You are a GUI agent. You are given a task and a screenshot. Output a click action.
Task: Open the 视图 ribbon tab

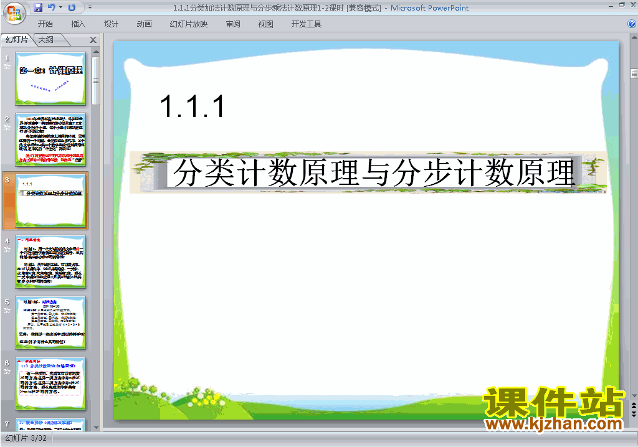(265, 24)
